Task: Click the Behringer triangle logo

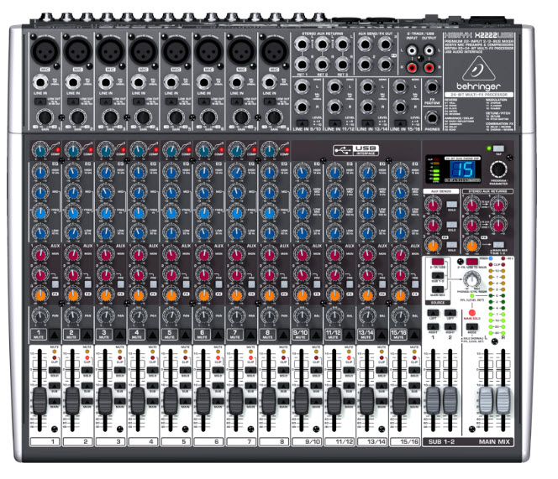Action: [478, 70]
